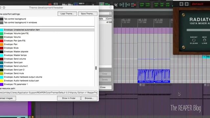Click the pin icon on background dialog
Viewport: 210px width, 118px height.
click(x=110, y=7)
